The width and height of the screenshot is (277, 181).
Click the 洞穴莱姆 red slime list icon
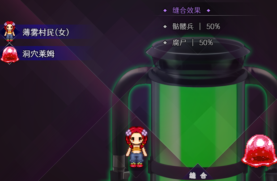tap(10, 55)
